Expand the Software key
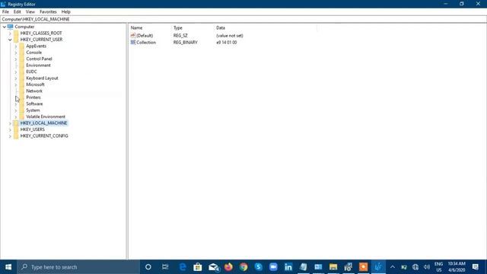 pyautogui.click(x=16, y=104)
